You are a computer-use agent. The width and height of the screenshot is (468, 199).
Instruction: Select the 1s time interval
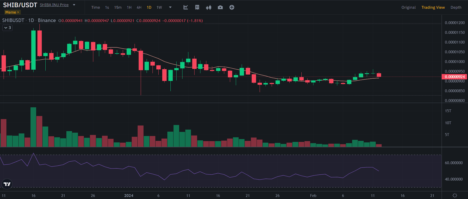[x=107, y=7]
